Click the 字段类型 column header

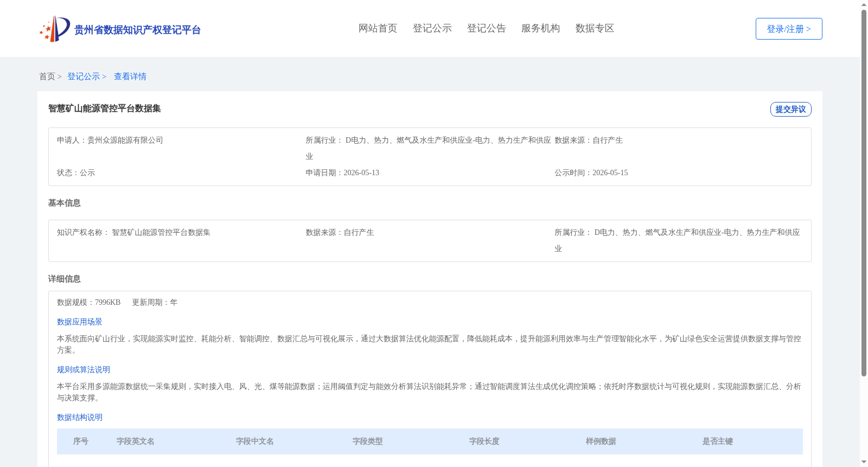pos(368,442)
